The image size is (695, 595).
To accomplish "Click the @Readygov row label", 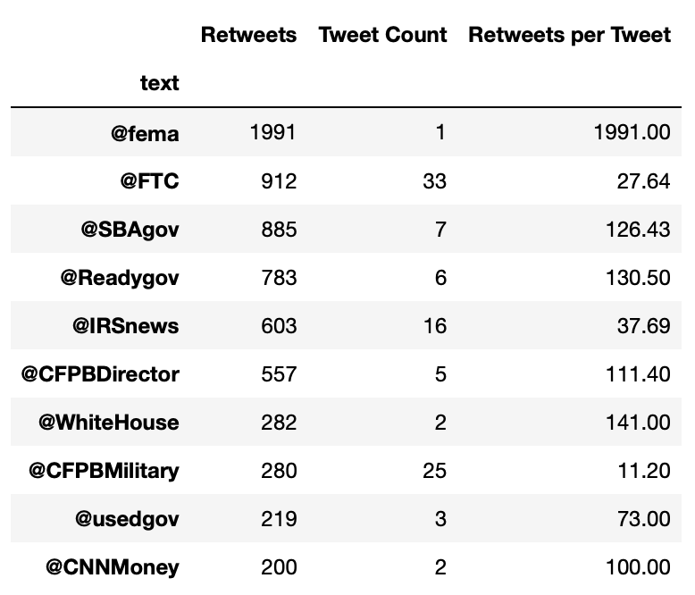I will pos(120,278).
